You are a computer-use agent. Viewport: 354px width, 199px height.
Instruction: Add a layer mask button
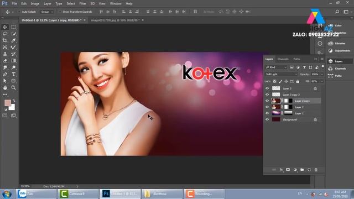tap(288, 170)
